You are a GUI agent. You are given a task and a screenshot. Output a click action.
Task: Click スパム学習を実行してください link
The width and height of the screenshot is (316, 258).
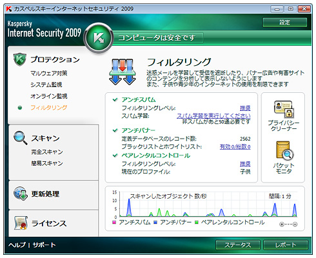213,116
